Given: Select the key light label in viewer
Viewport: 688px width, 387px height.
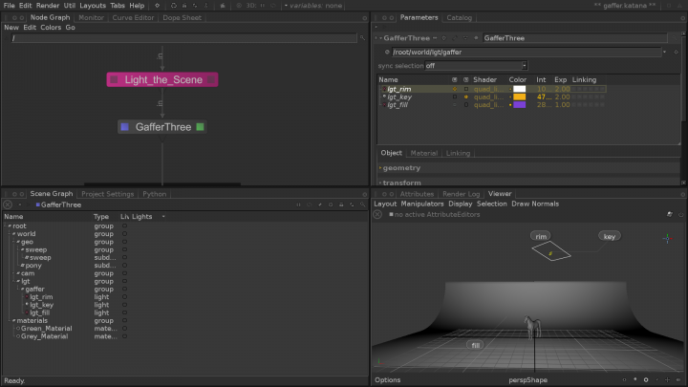Looking at the screenshot, I should pos(610,236).
